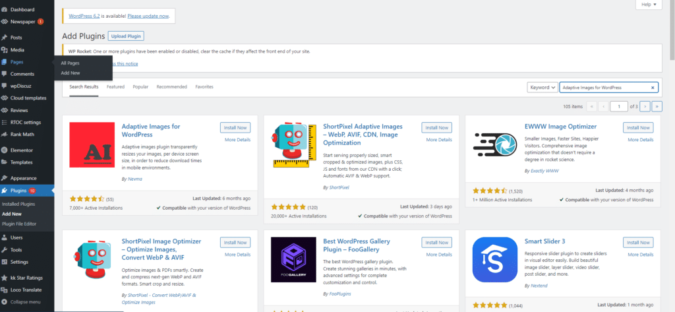Image resolution: width=675 pixels, height=312 pixels.
Task: Click the FooGallery plugin logo
Action: (x=293, y=259)
